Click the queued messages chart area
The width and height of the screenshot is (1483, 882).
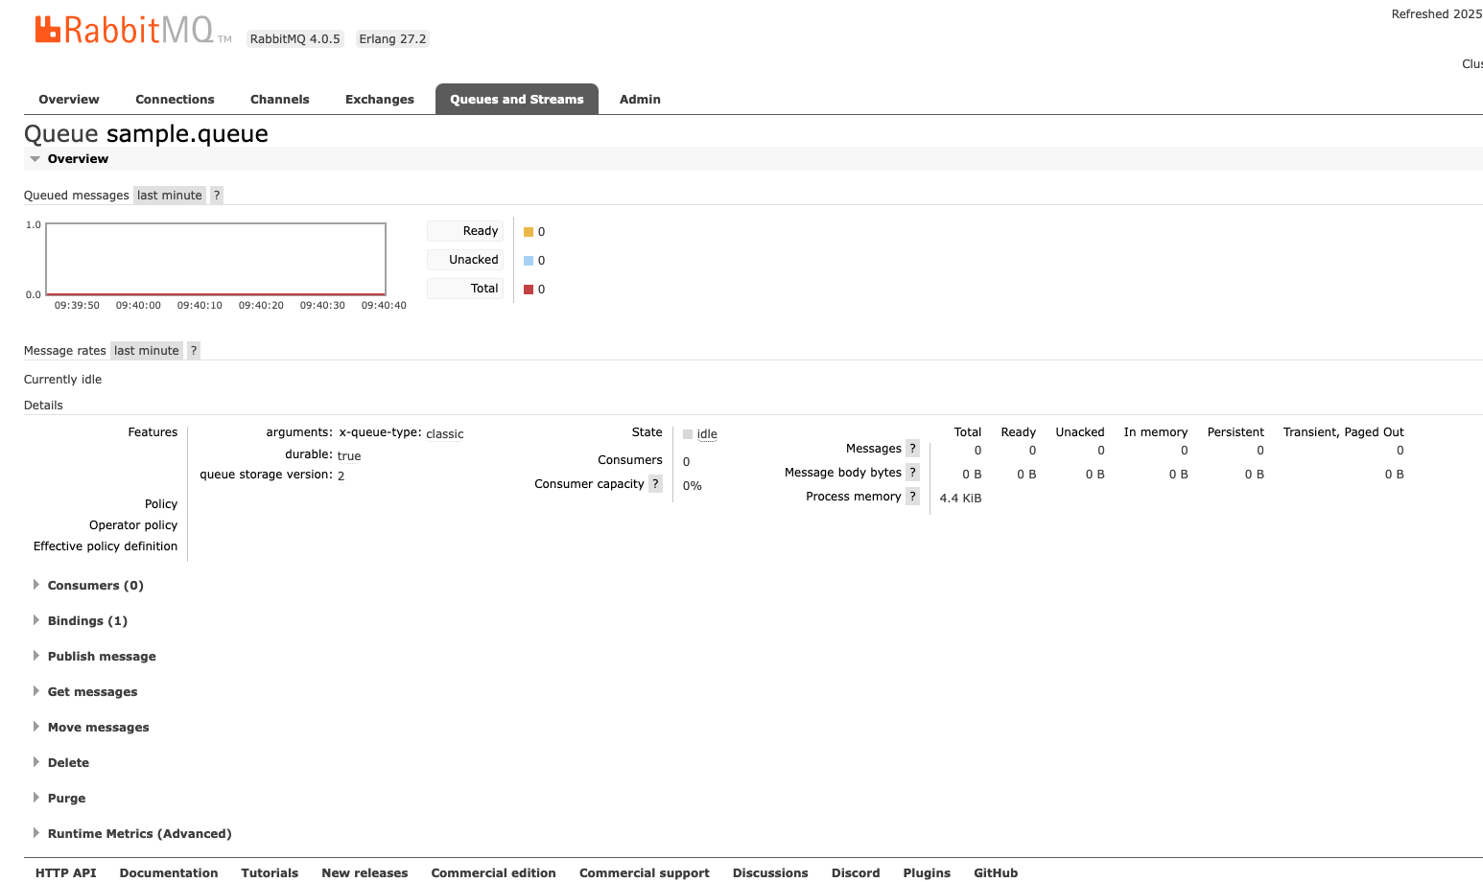click(216, 259)
